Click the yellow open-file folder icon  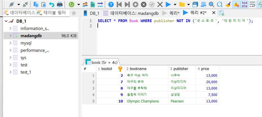[x=182, y=4]
